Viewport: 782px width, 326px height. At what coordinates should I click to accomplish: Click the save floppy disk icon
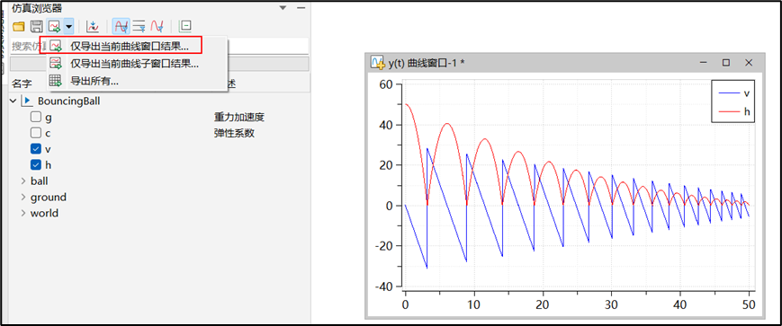(x=36, y=26)
